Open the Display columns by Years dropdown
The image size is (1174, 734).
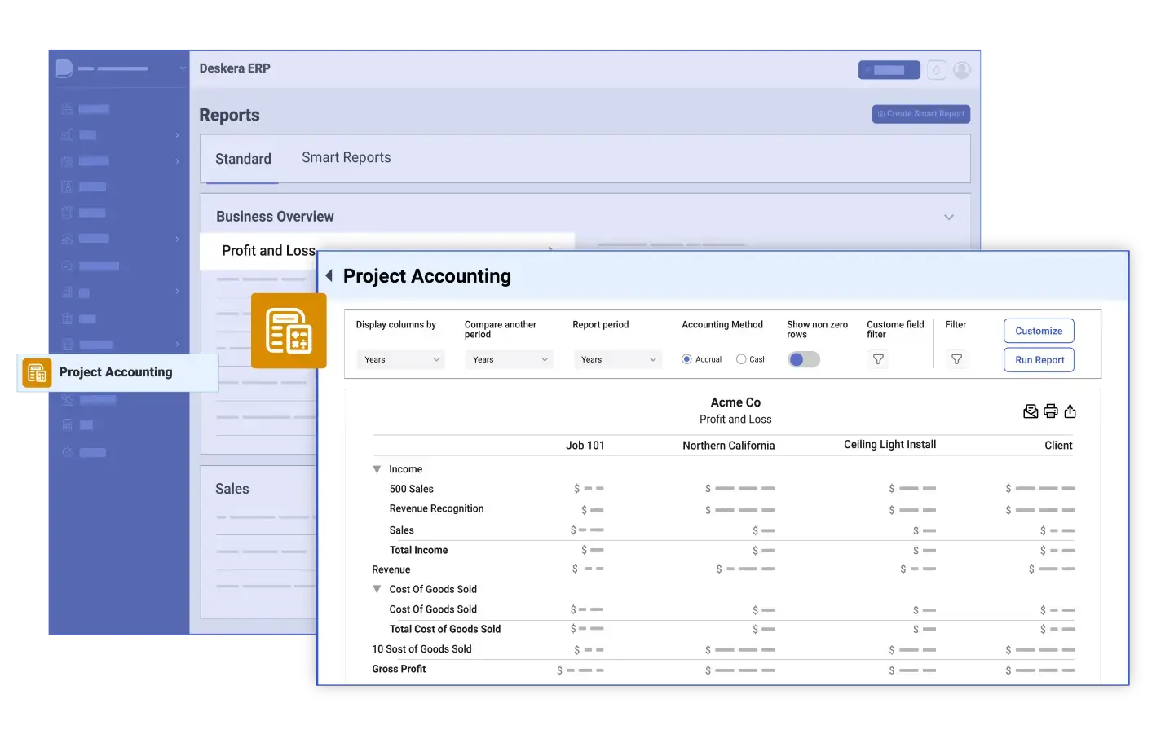pyautogui.click(x=400, y=359)
